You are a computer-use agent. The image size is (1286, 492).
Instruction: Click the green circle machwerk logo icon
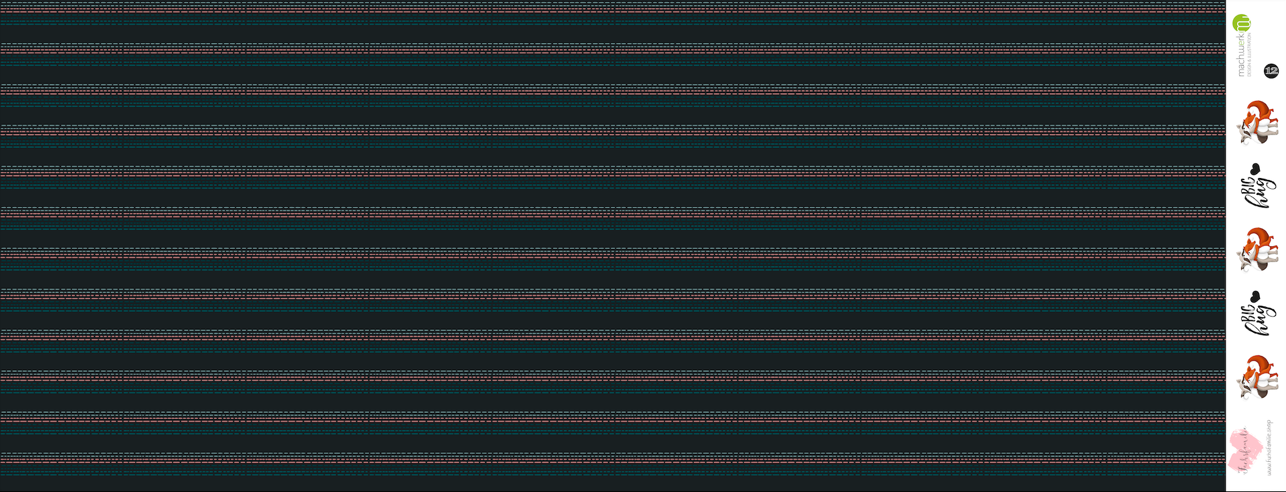click(1242, 22)
